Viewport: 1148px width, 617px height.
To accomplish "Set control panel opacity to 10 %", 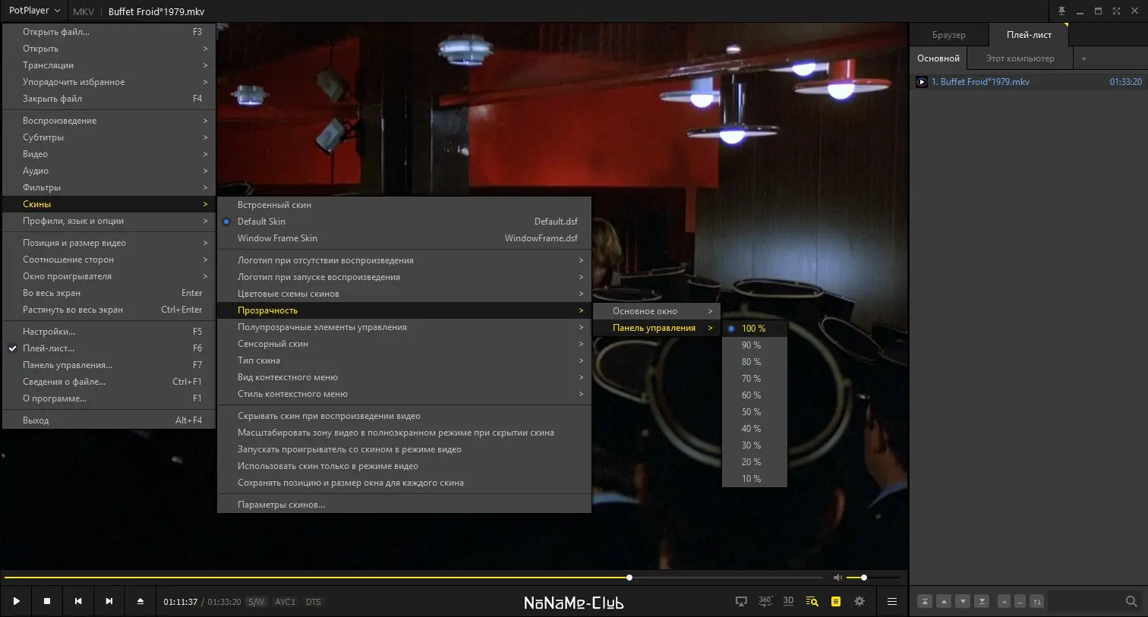I will click(x=754, y=479).
